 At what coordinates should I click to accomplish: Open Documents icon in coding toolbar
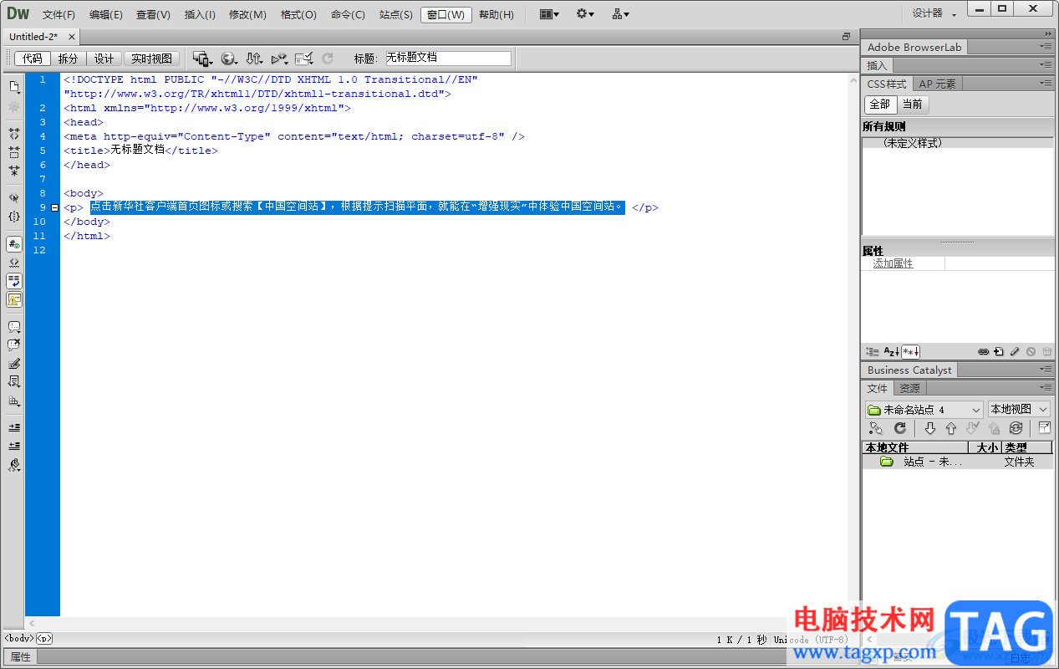pos(14,86)
